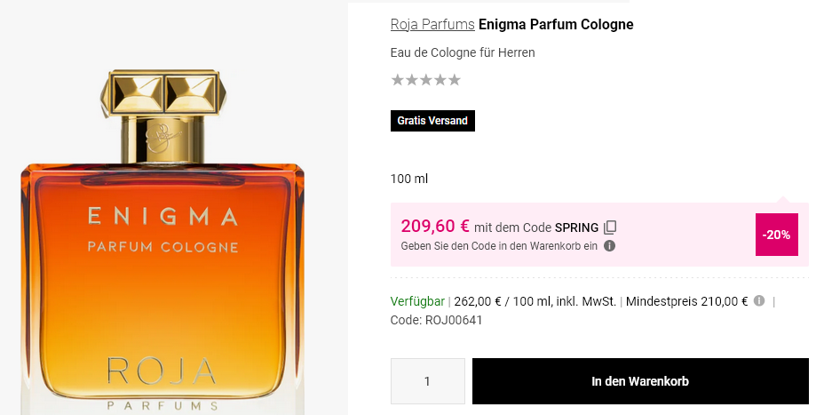Click the first rating star

[397, 80]
